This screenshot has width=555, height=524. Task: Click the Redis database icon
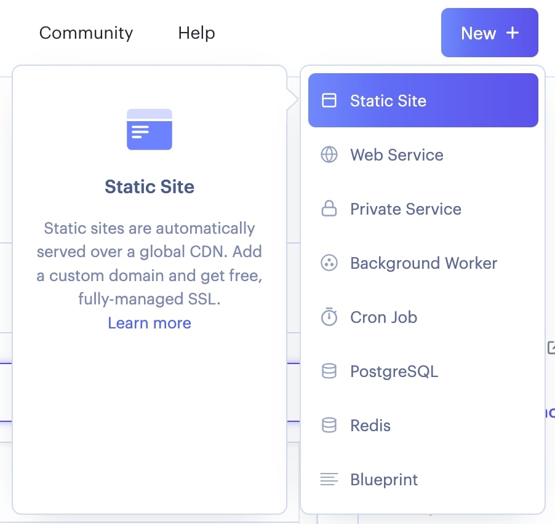329,426
